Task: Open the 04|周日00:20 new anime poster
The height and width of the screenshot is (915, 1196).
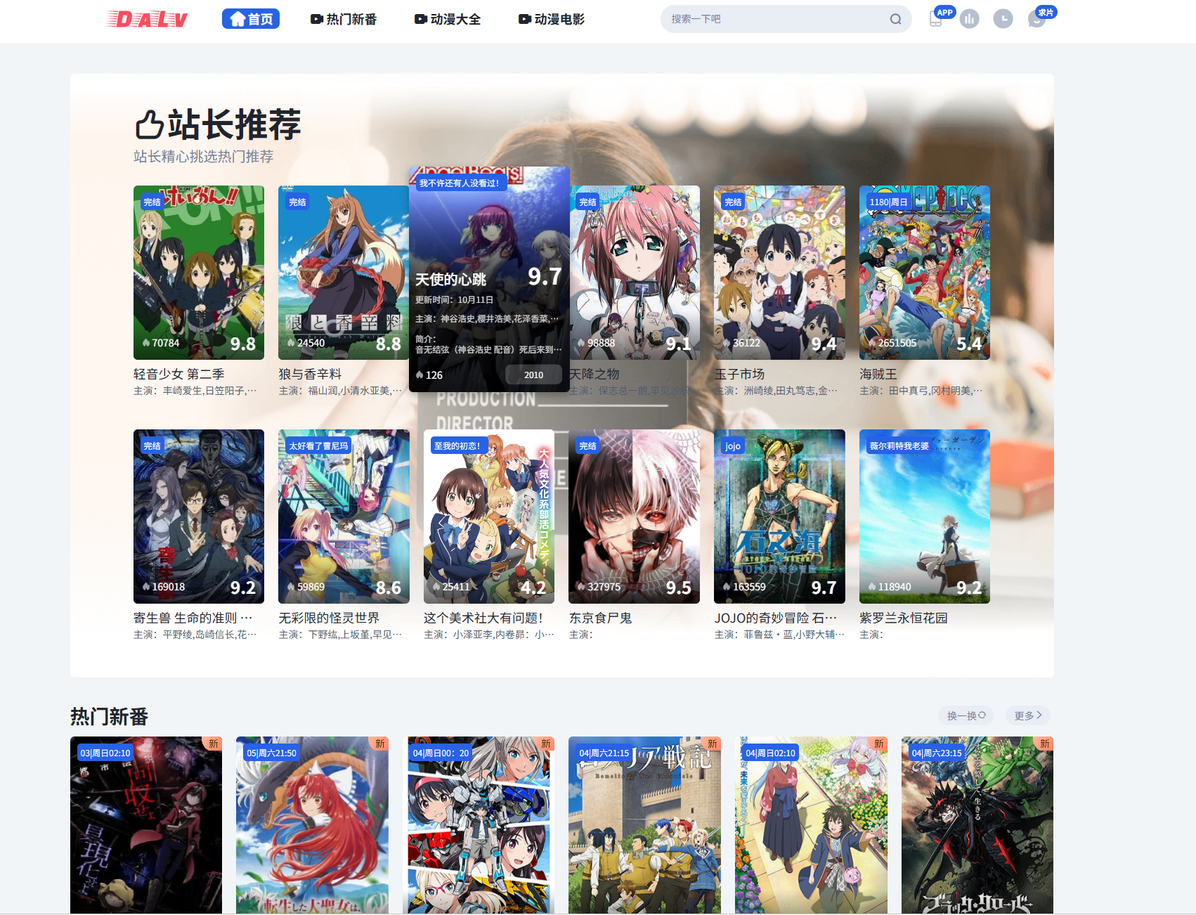Action: (479, 825)
